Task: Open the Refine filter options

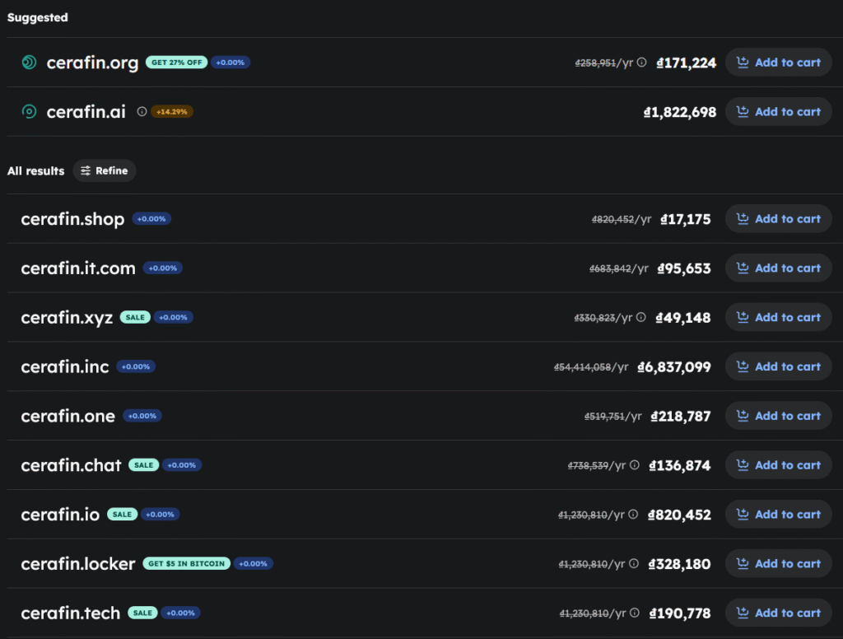Action: point(105,170)
